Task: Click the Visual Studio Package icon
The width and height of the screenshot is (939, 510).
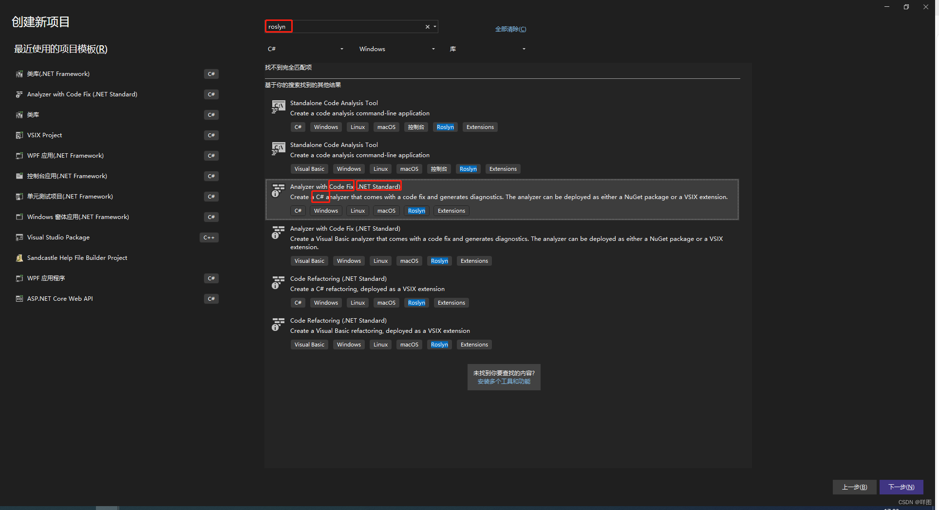Action: click(x=19, y=237)
